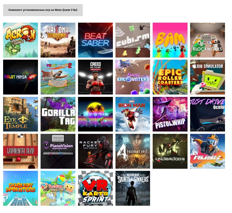Click the pink BAM game tile

coord(170,40)
